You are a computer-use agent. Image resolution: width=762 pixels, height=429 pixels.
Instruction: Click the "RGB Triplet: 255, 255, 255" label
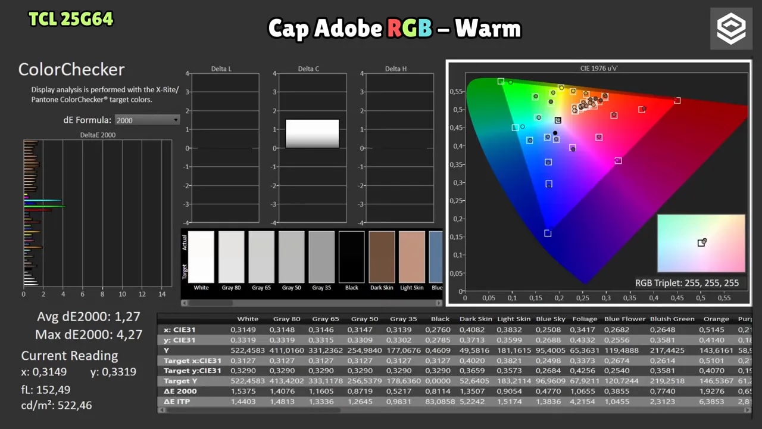[x=687, y=283]
